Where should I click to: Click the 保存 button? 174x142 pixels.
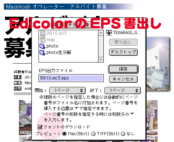pos(123,69)
